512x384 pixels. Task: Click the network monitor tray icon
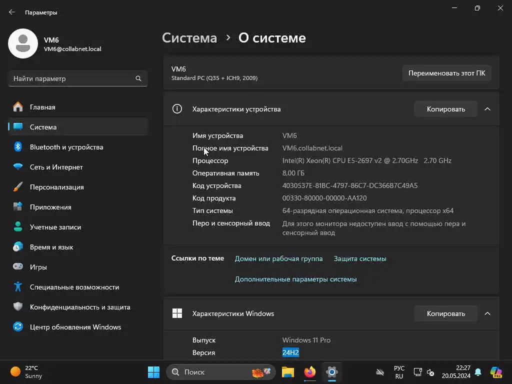click(417, 372)
